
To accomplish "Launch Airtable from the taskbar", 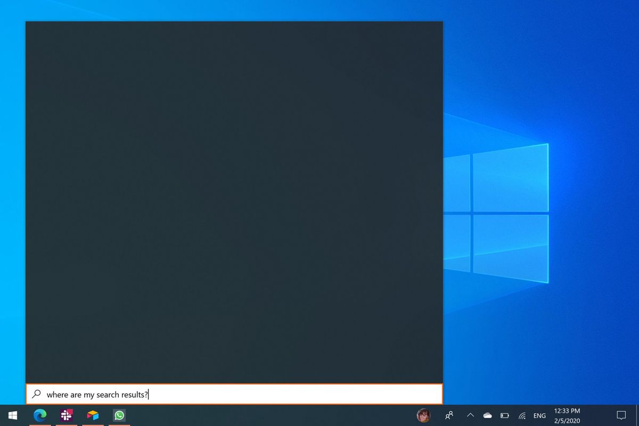I will 93,415.
